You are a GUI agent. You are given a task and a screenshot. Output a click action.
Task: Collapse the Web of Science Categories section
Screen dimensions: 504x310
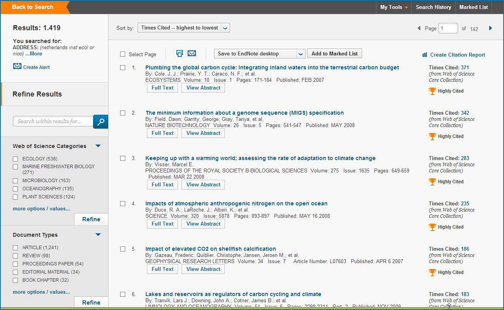(x=98, y=146)
